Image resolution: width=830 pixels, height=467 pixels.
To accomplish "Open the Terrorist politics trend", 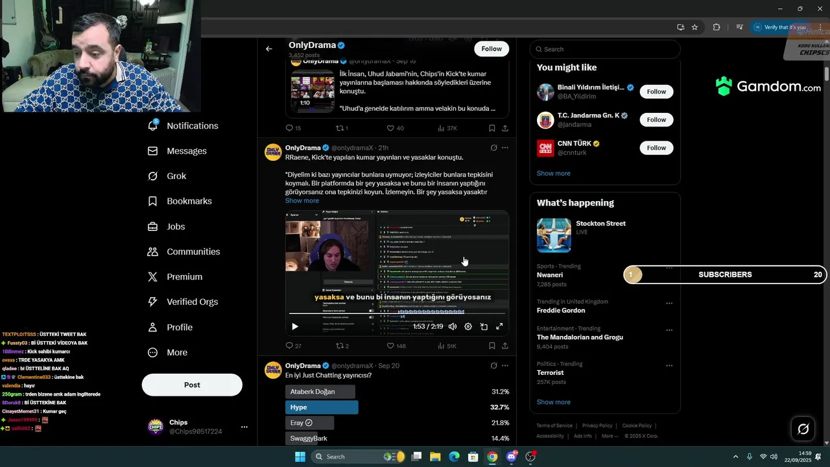I will [550, 373].
